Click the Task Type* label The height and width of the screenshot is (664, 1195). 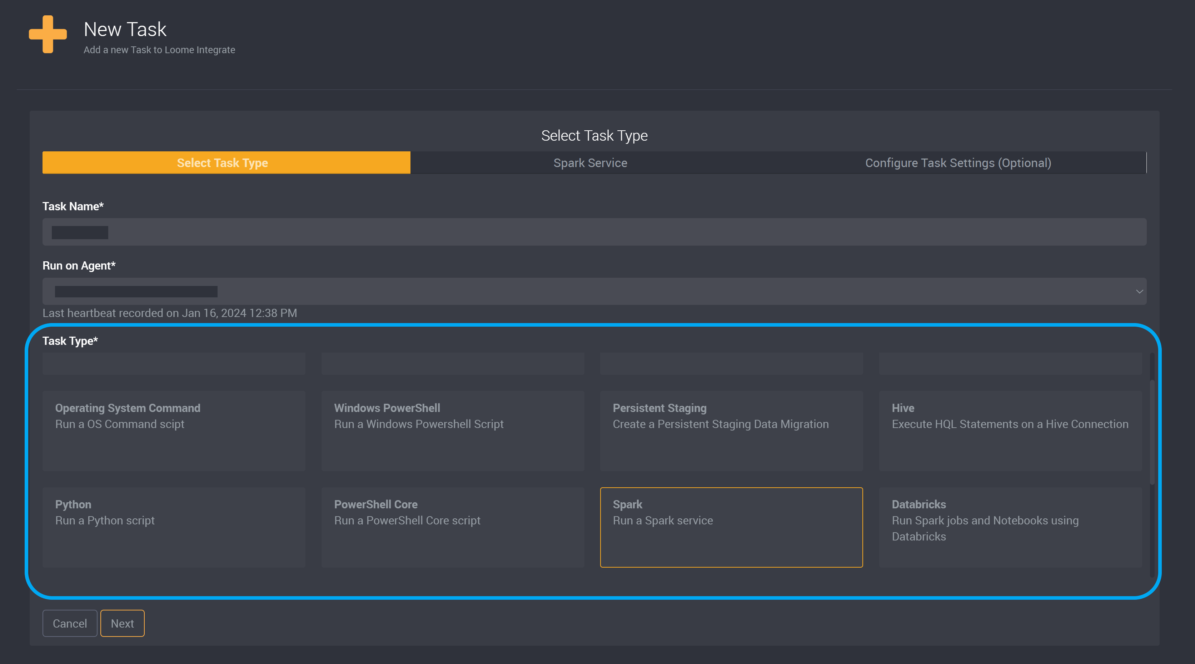[70, 341]
